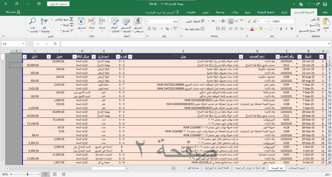Click the Paste (لصق) icon

[x=326, y=22]
